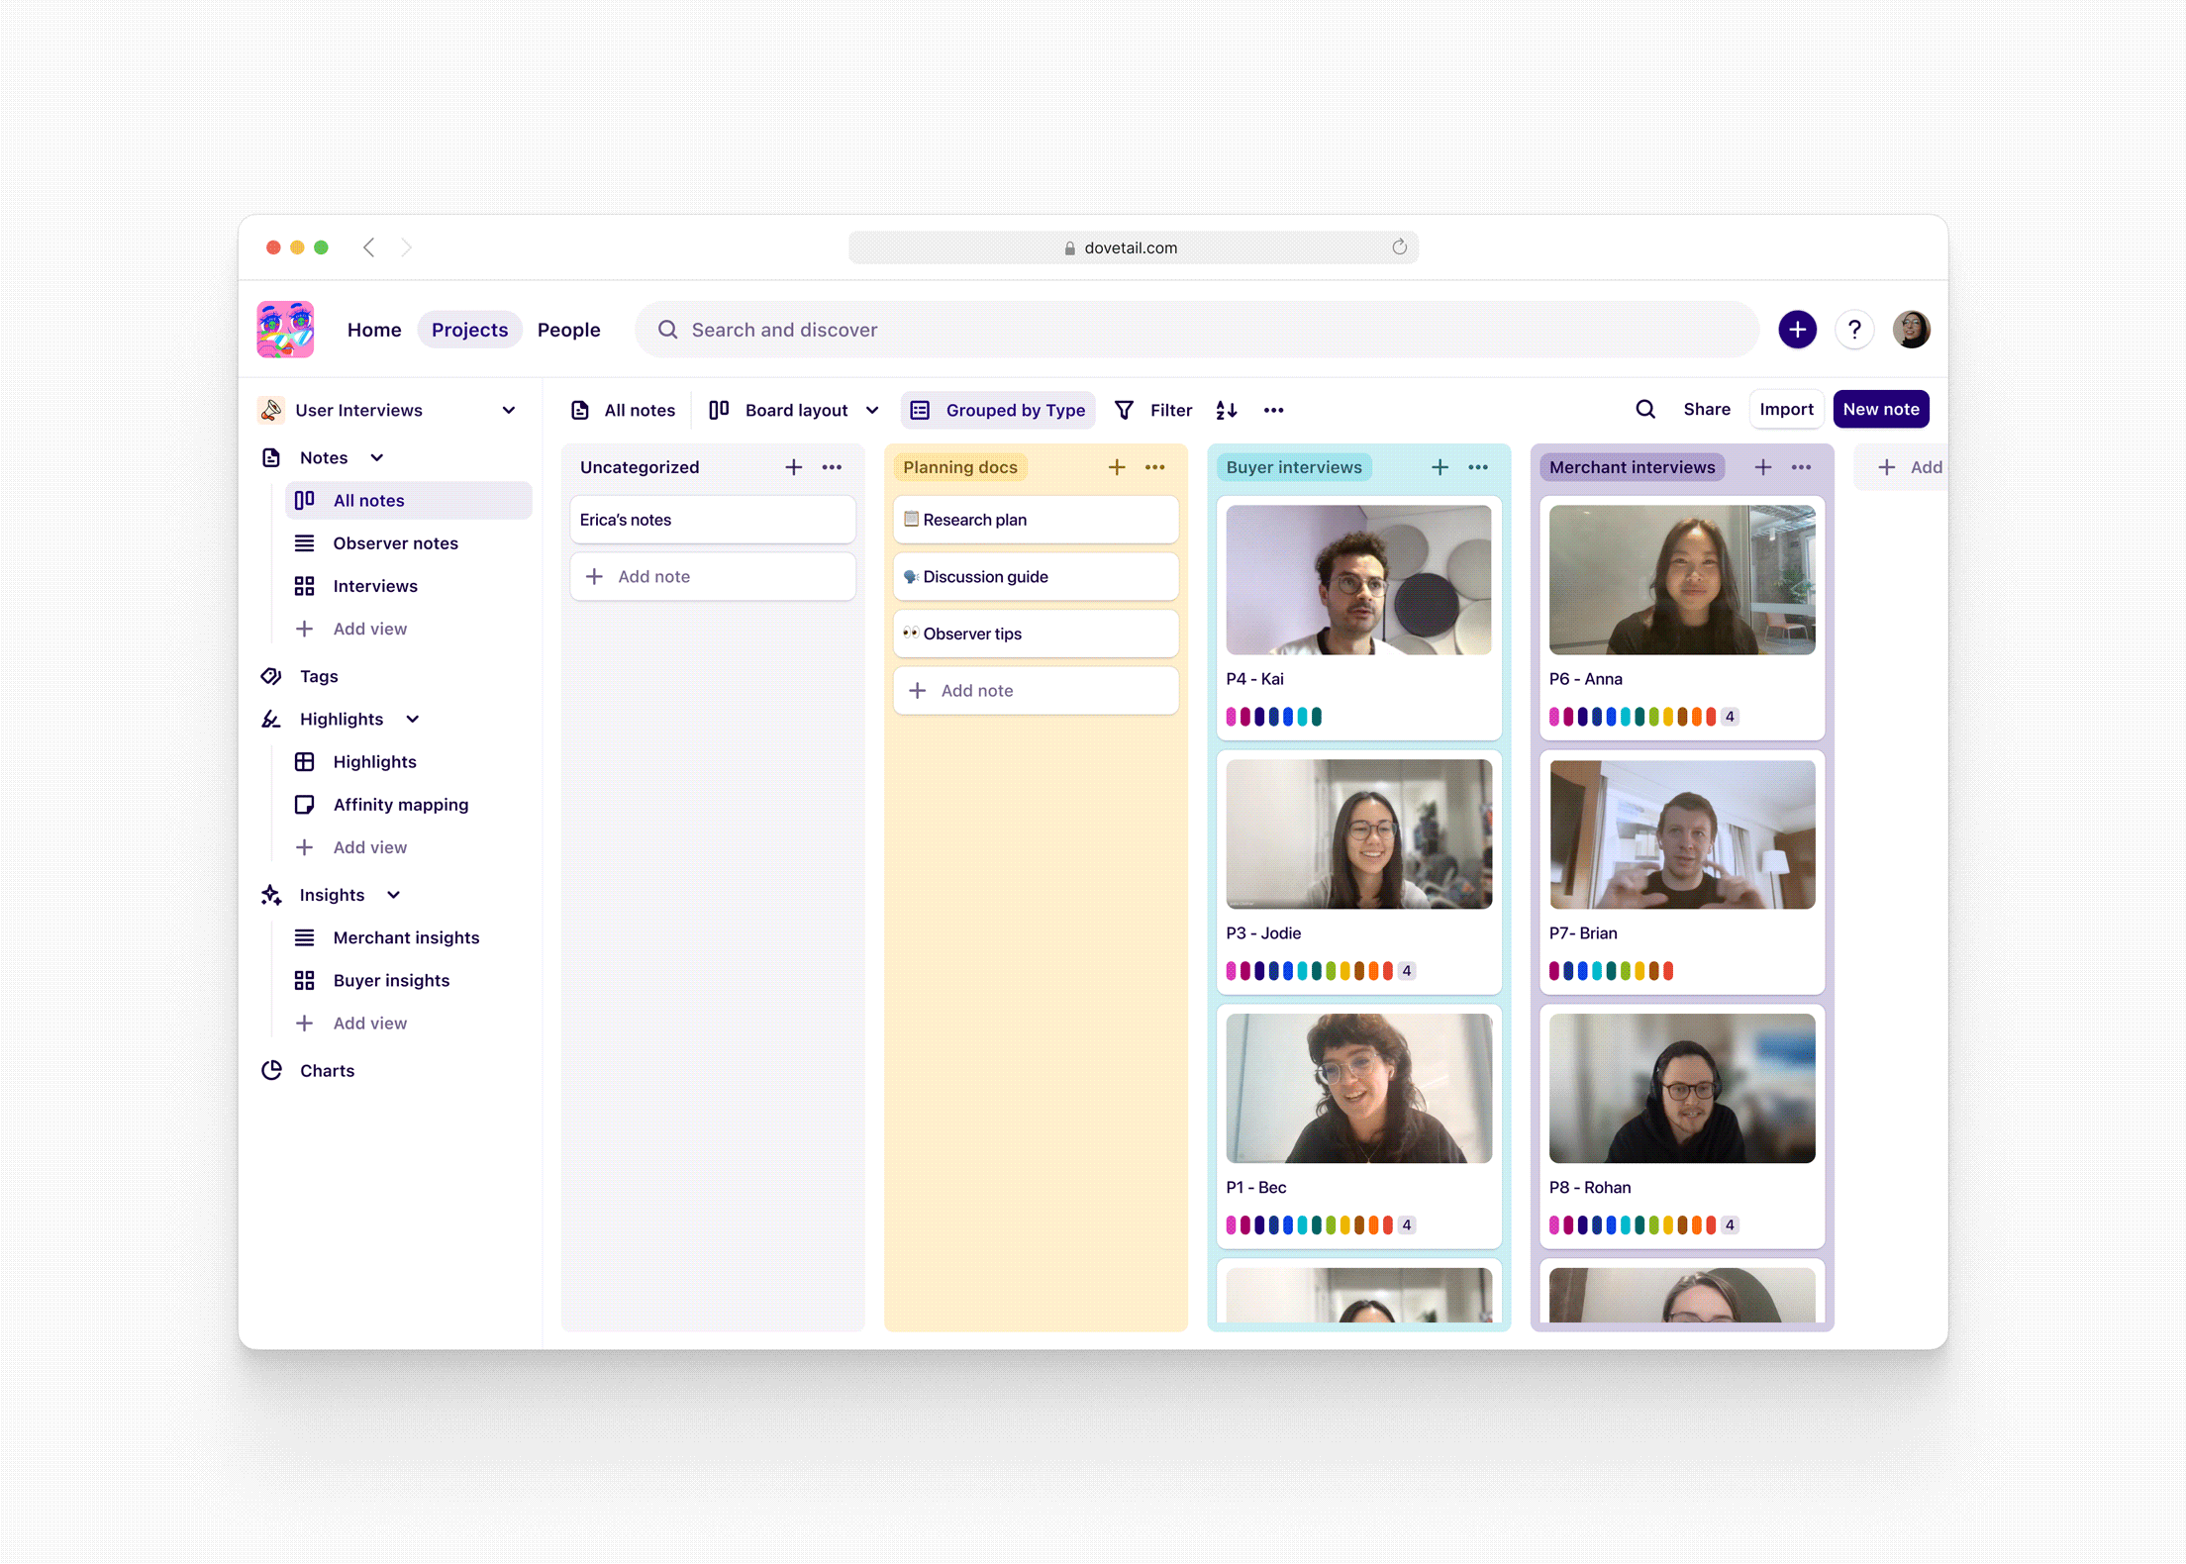Screen dimensions: 2186x1564
Task: Open Tags in the sidebar
Action: coord(318,676)
